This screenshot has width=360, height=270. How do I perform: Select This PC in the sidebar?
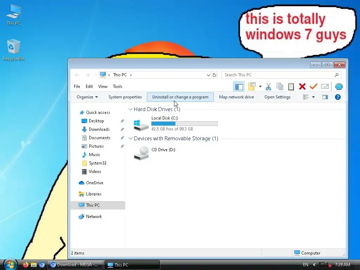tap(98, 205)
